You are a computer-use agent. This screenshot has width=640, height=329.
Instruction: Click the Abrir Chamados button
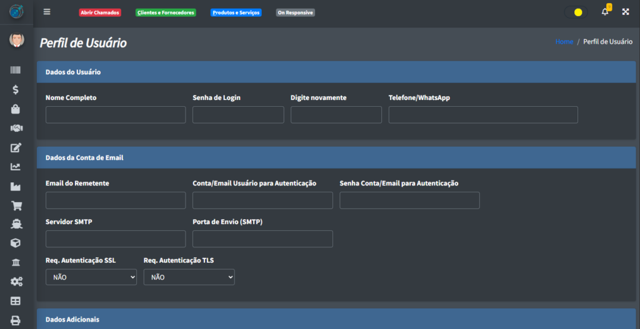(100, 12)
